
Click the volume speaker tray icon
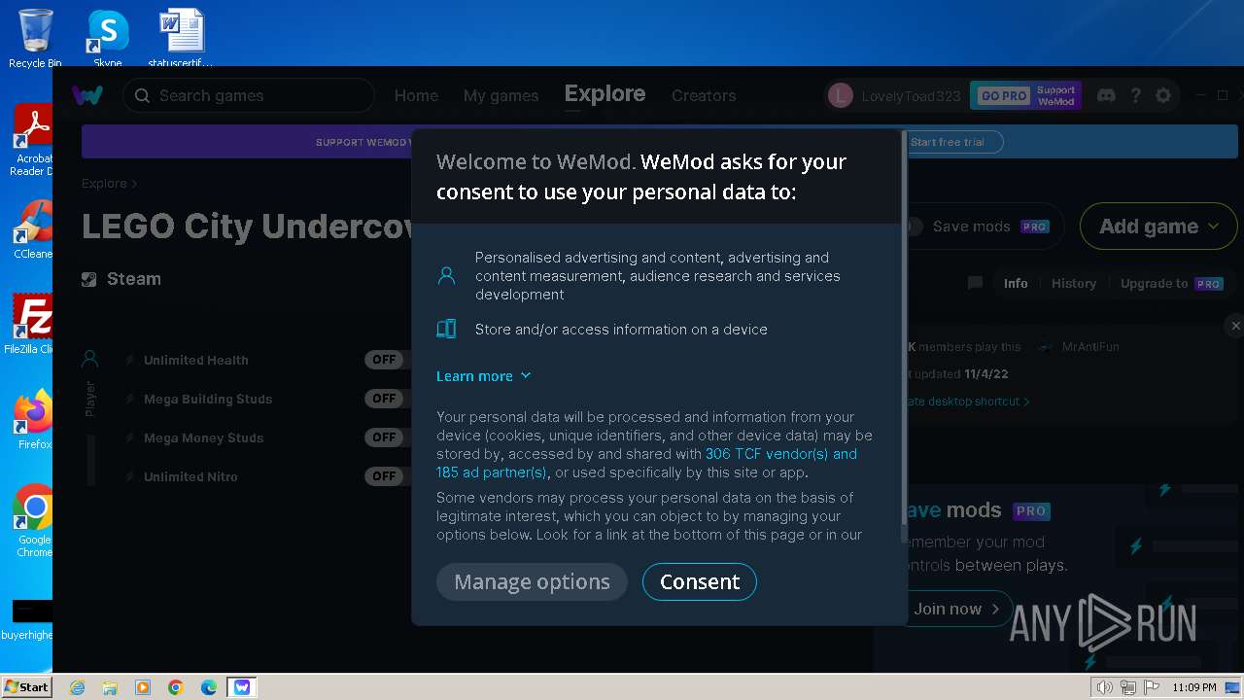[x=1105, y=687]
